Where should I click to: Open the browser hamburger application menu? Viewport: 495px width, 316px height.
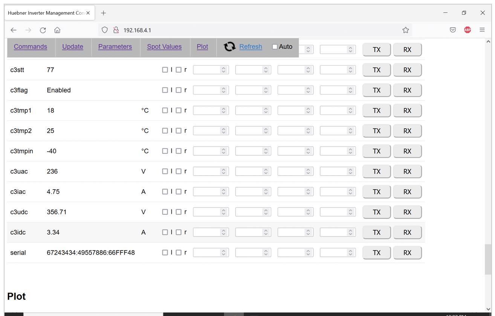pyautogui.click(x=482, y=30)
